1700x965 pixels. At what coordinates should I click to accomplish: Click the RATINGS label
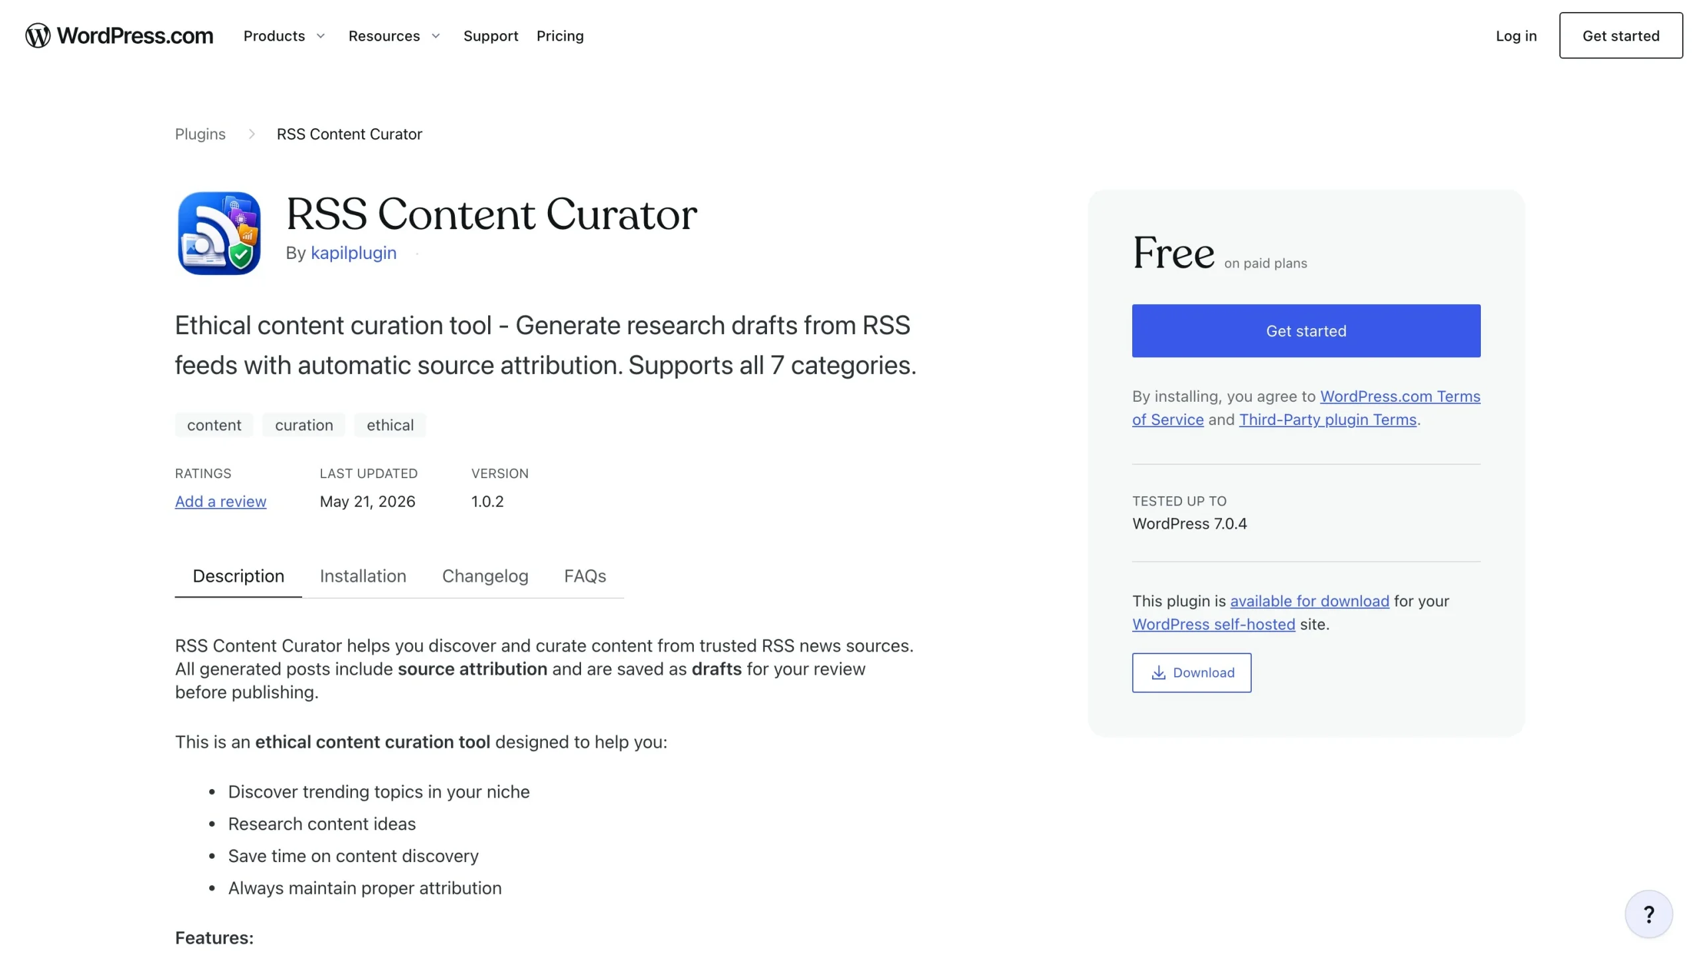point(203,474)
